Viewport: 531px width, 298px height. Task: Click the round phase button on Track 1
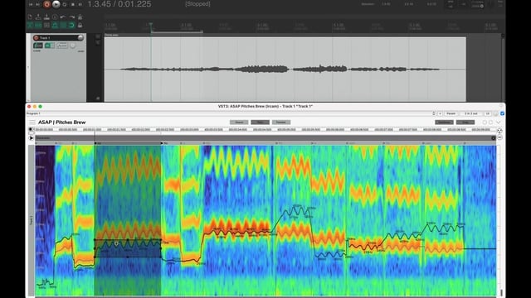coord(73,46)
